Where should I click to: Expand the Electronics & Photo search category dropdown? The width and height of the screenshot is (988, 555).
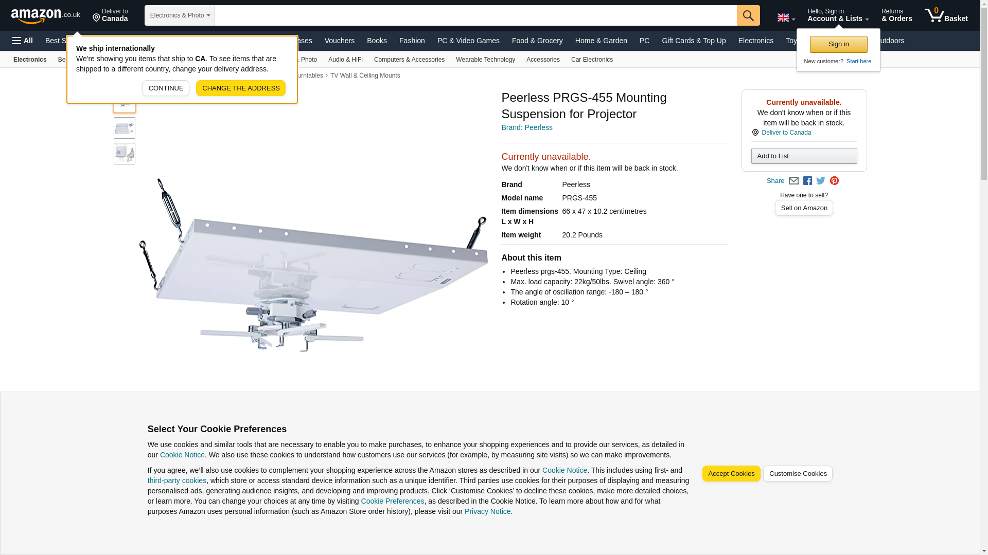tap(180, 15)
